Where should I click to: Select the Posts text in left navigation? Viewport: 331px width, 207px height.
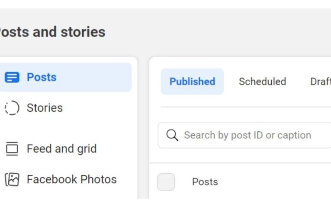(42, 78)
